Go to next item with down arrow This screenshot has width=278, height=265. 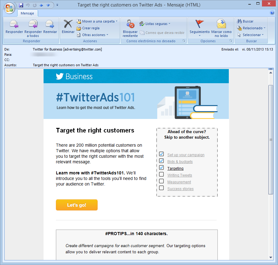48,5
